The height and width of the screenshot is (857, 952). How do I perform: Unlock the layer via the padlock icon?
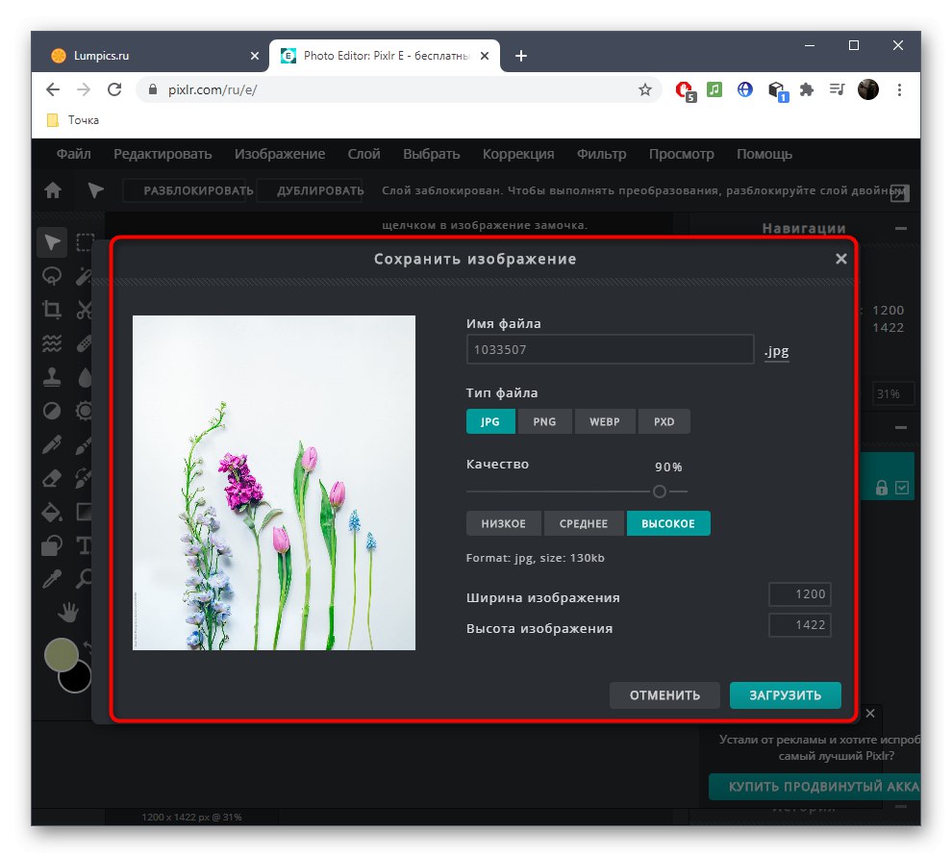point(883,487)
